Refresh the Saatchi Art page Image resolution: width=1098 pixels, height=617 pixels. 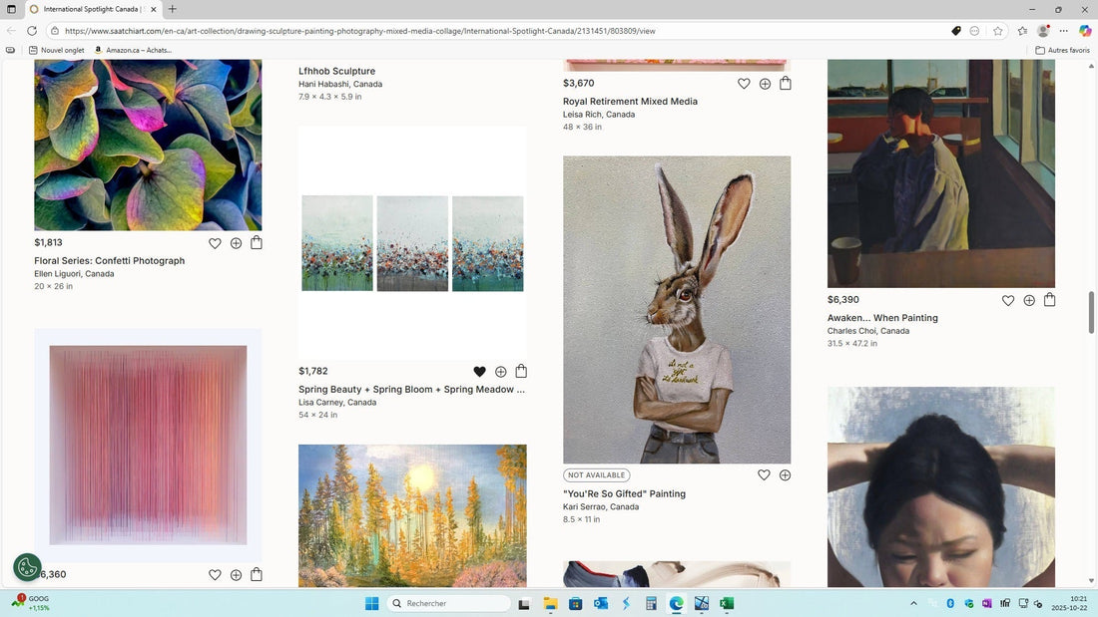(x=33, y=31)
